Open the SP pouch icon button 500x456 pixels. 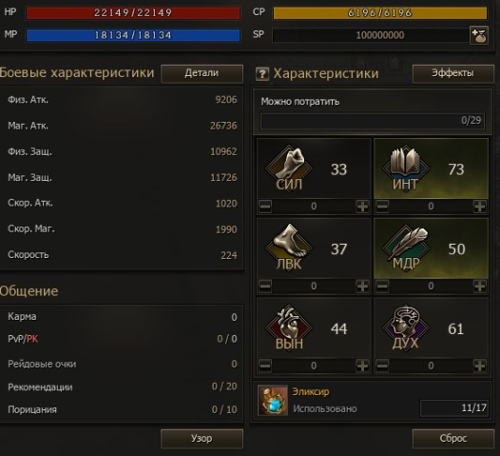[479, 35]
